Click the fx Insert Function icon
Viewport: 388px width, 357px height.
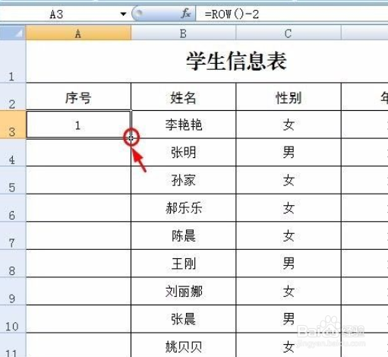pos(186,14)
